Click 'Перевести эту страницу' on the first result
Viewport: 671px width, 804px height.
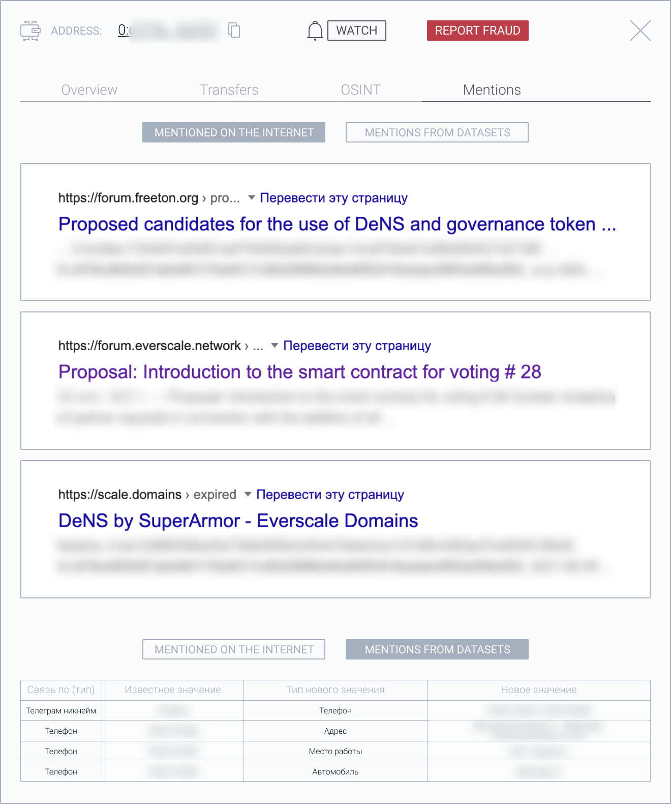333,198
